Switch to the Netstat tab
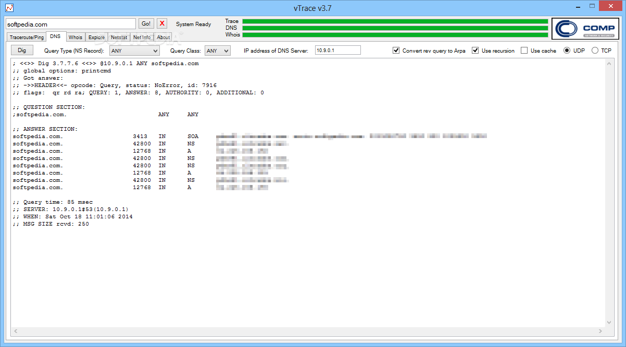The height and width of the screenshot is (347, 626). coord(119,38)
